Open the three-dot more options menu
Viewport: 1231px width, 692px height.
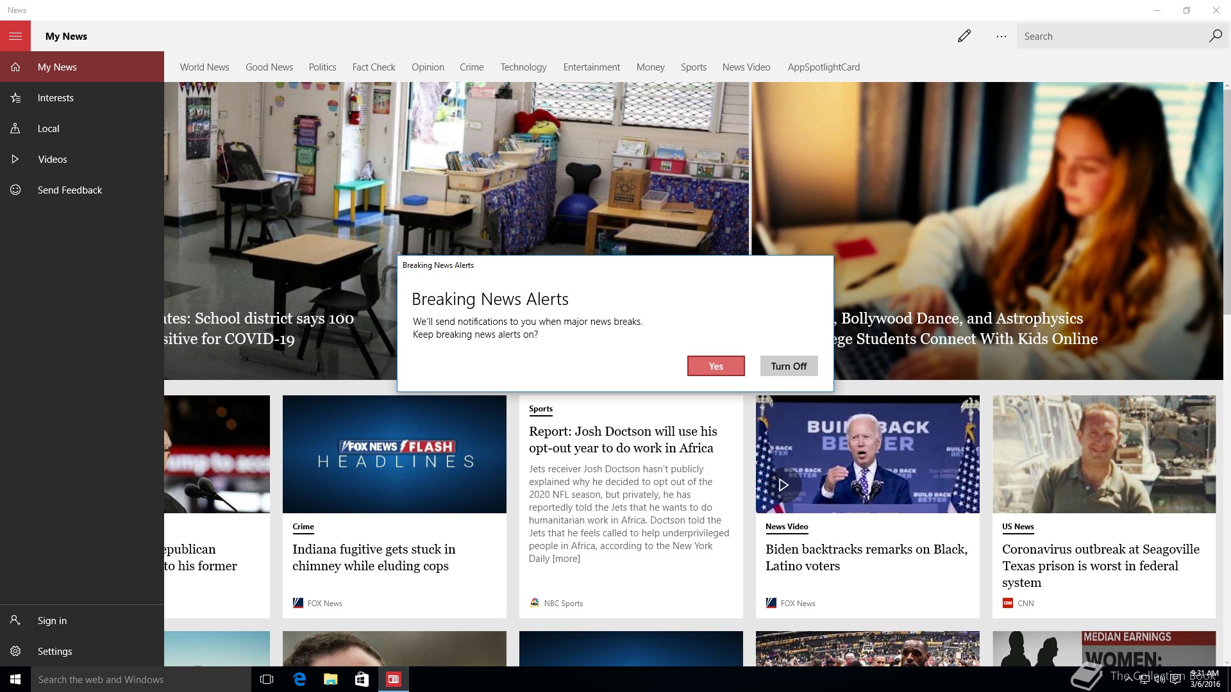tap(1001, 37)
